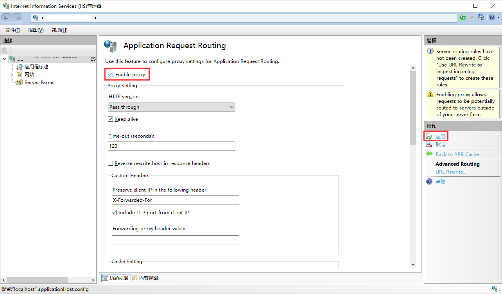Click the 帮助 help link in Actions
The image size is (502, 294).
point(440,182)
